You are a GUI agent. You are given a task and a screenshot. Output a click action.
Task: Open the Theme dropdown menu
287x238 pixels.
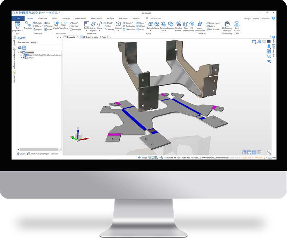(x=256, y=19)
